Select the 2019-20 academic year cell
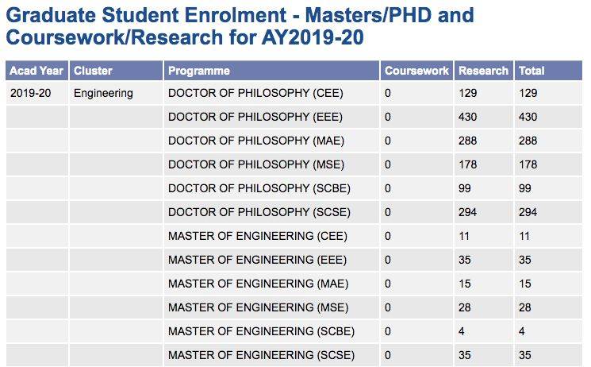 click(x=30, y=94)
